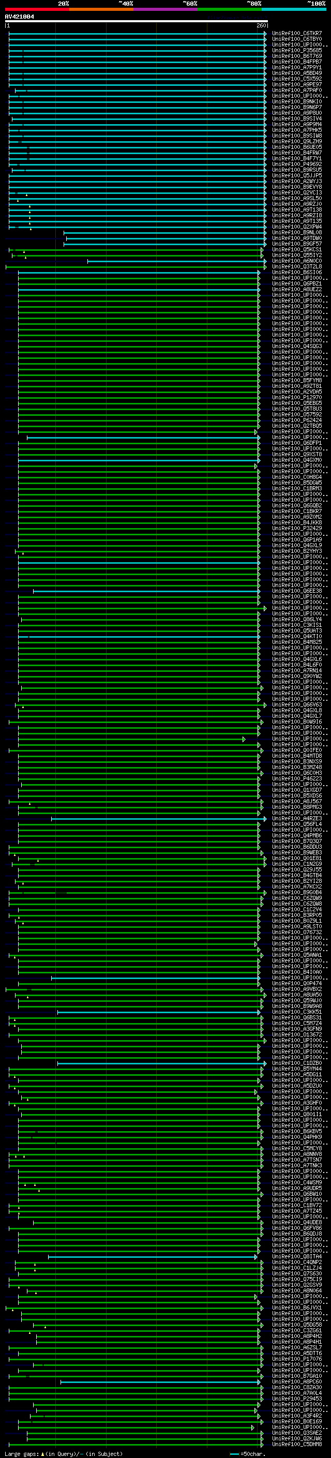
Task: Click the orange ~40% identity legend segment
Action: (x=101, y=9)
